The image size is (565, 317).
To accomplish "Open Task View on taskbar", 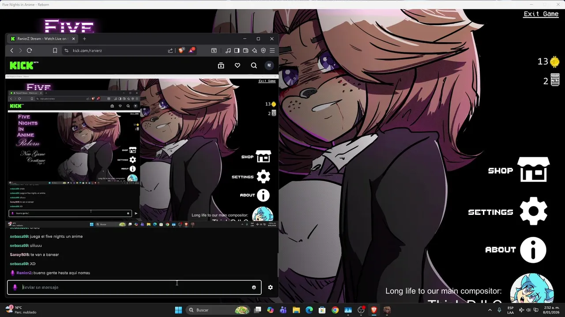I will point(258,310).
